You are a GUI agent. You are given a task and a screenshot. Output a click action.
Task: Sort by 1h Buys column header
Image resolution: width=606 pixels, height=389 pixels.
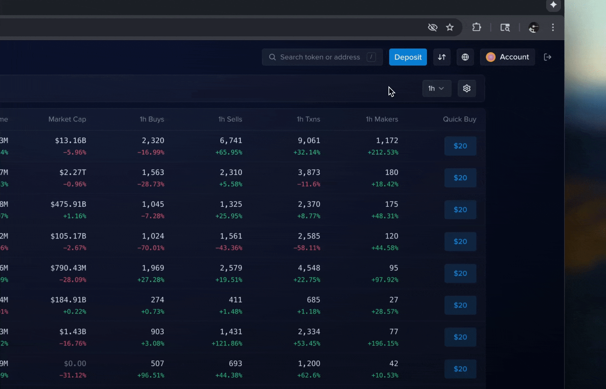(x=152, y=119)
